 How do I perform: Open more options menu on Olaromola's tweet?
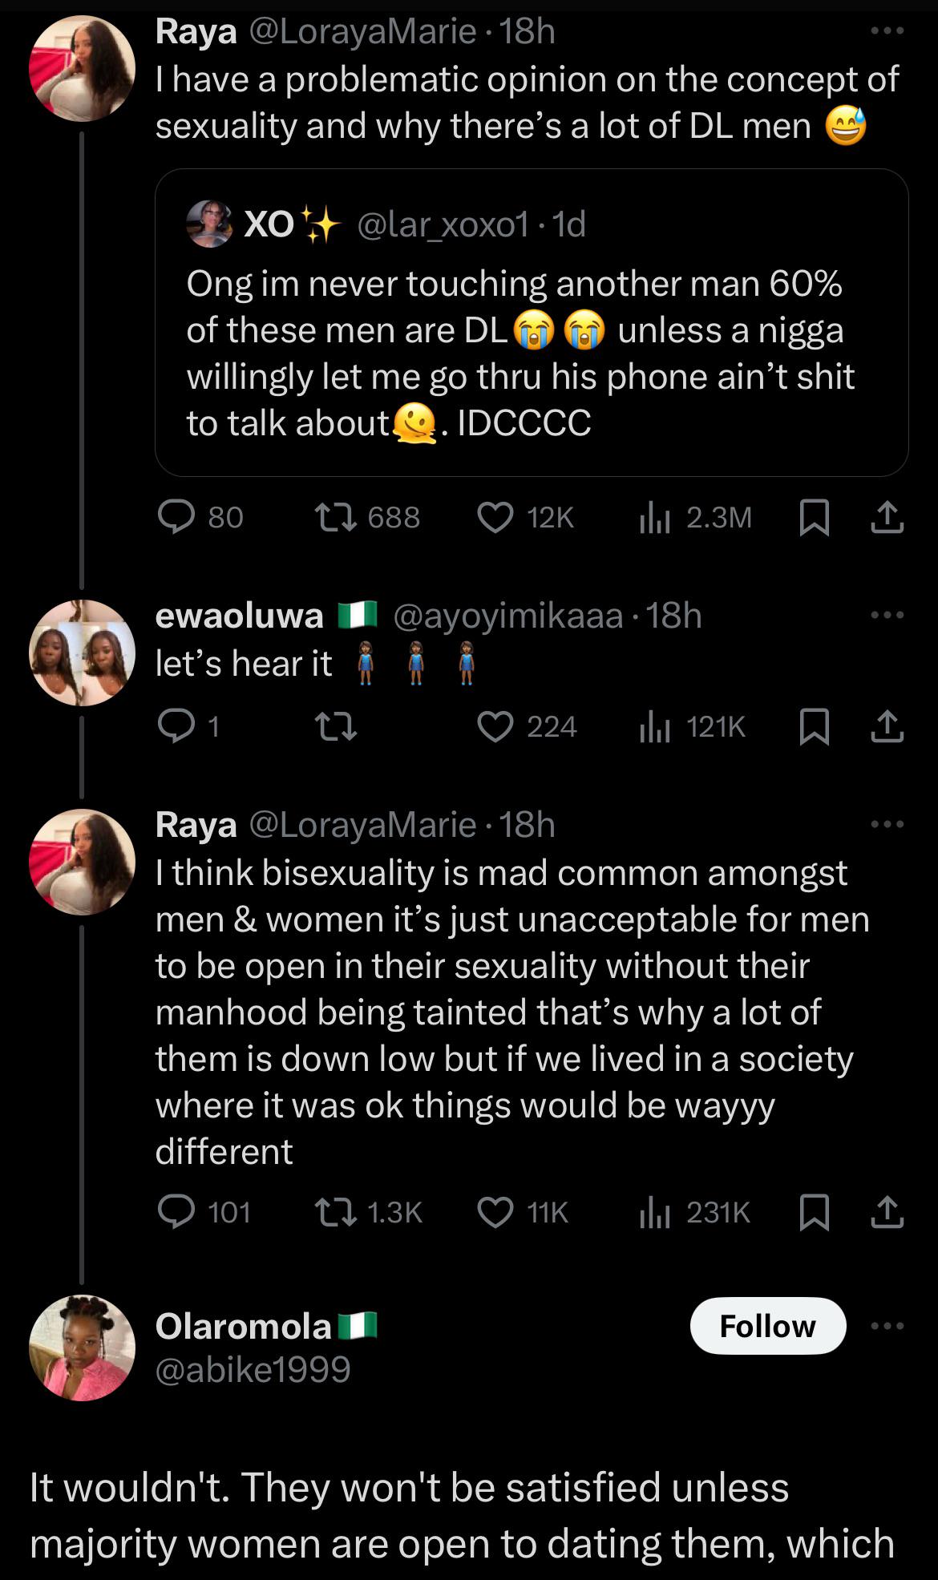(886, 1327)
